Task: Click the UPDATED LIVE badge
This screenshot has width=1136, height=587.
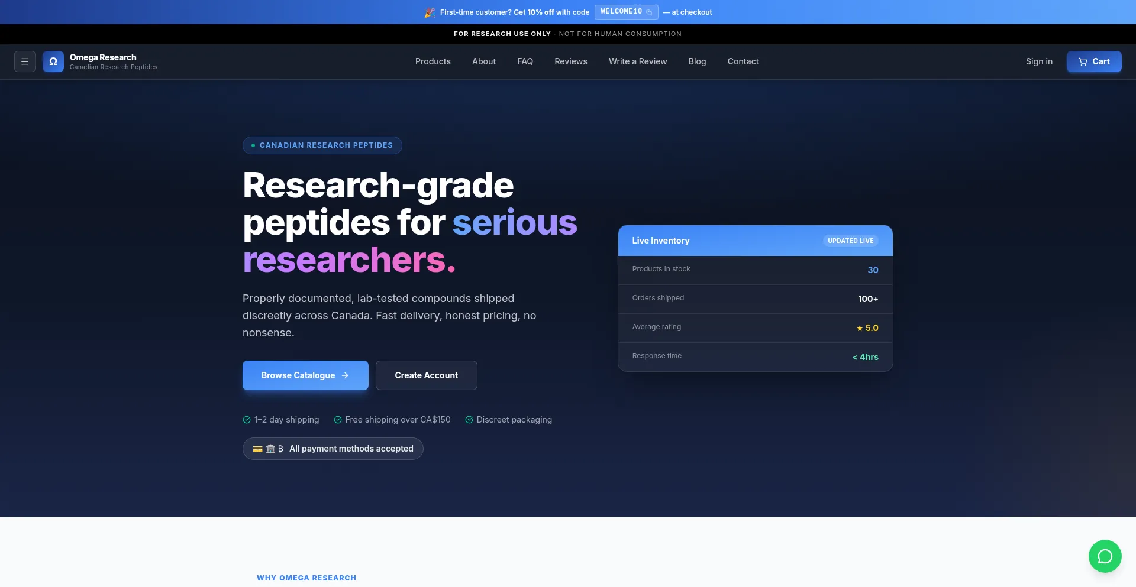Action: pos(850,241)
